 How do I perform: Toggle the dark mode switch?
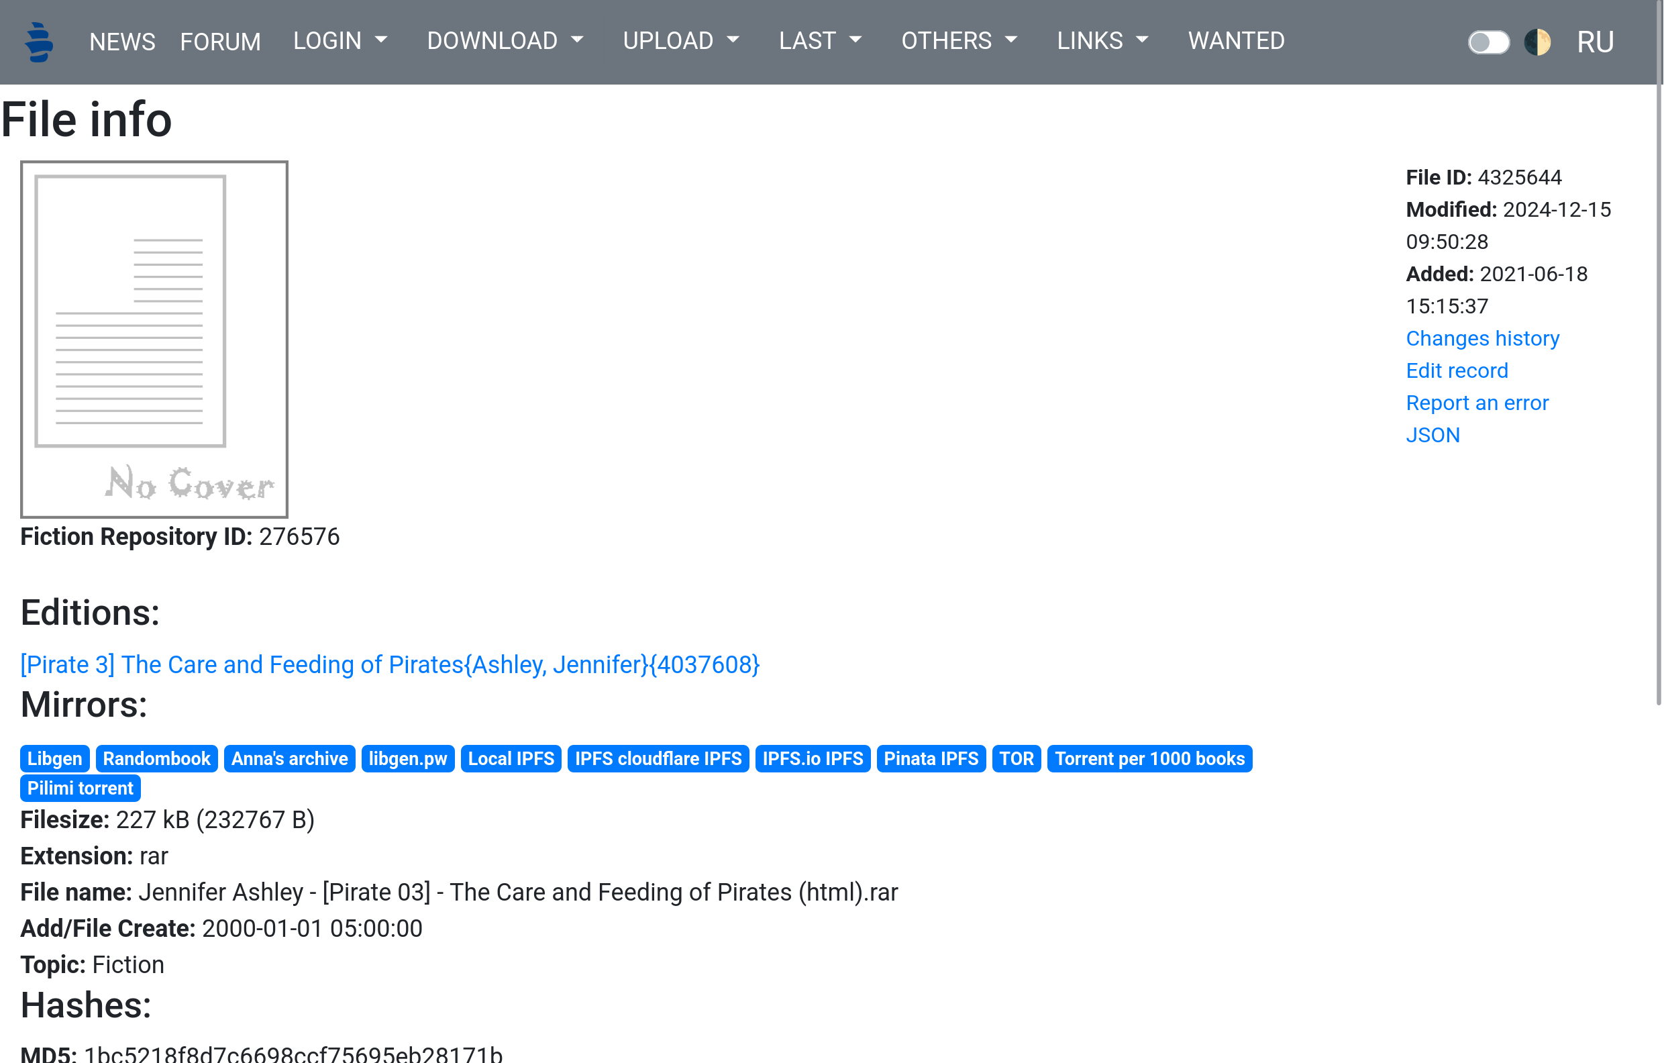pyautogui.click(x=1488, y=42)
